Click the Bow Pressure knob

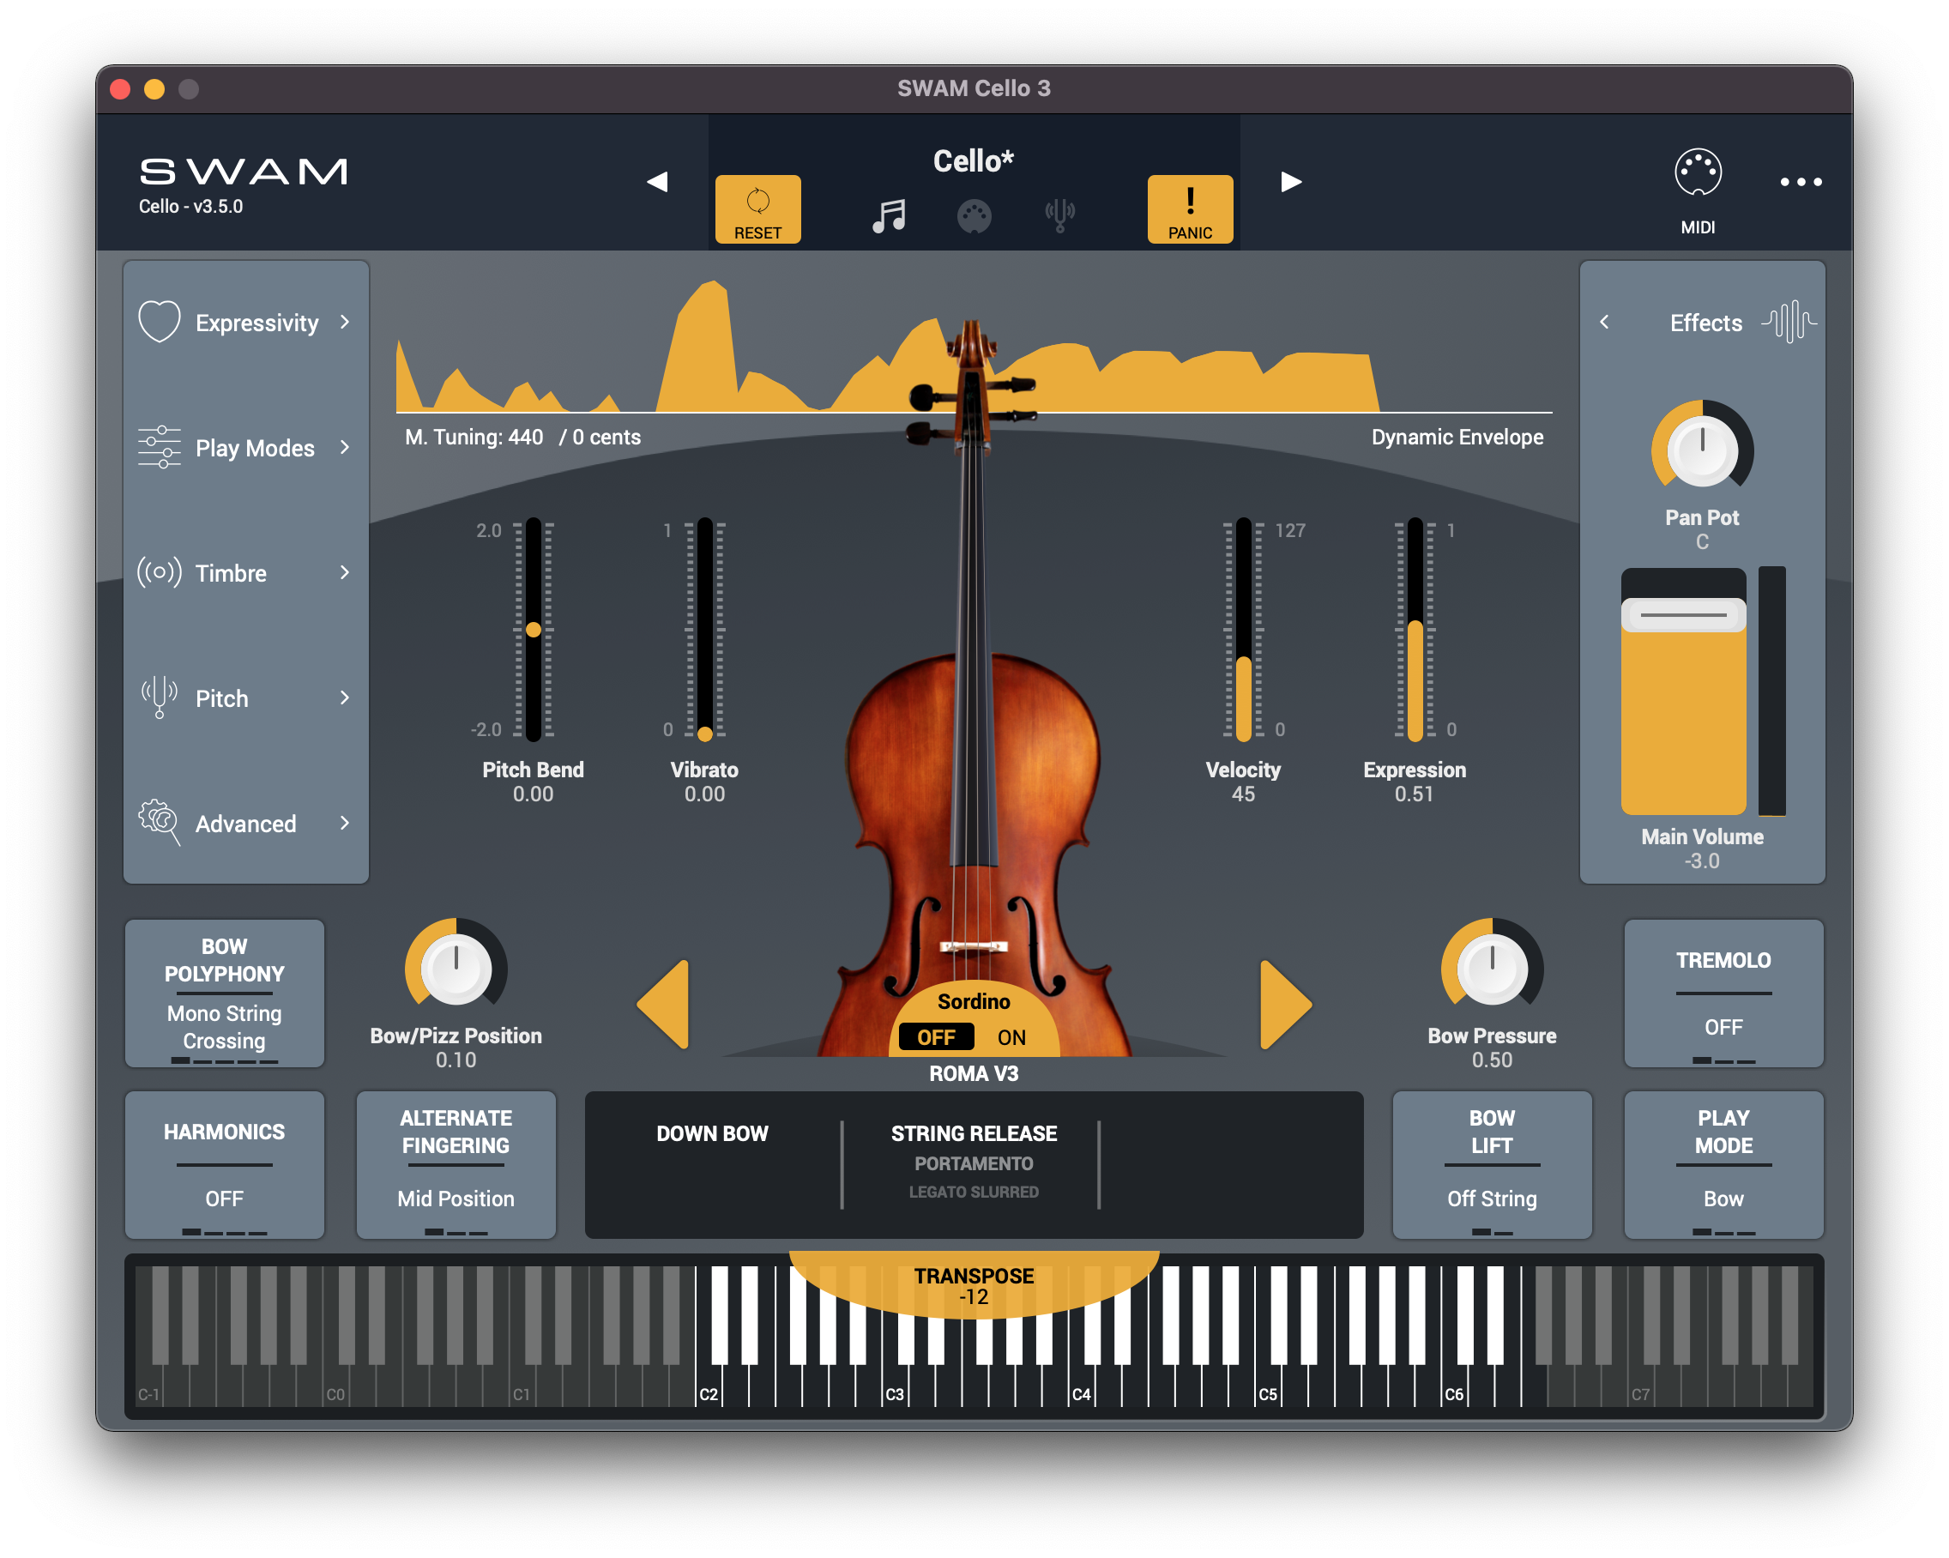pos(1492,968)
